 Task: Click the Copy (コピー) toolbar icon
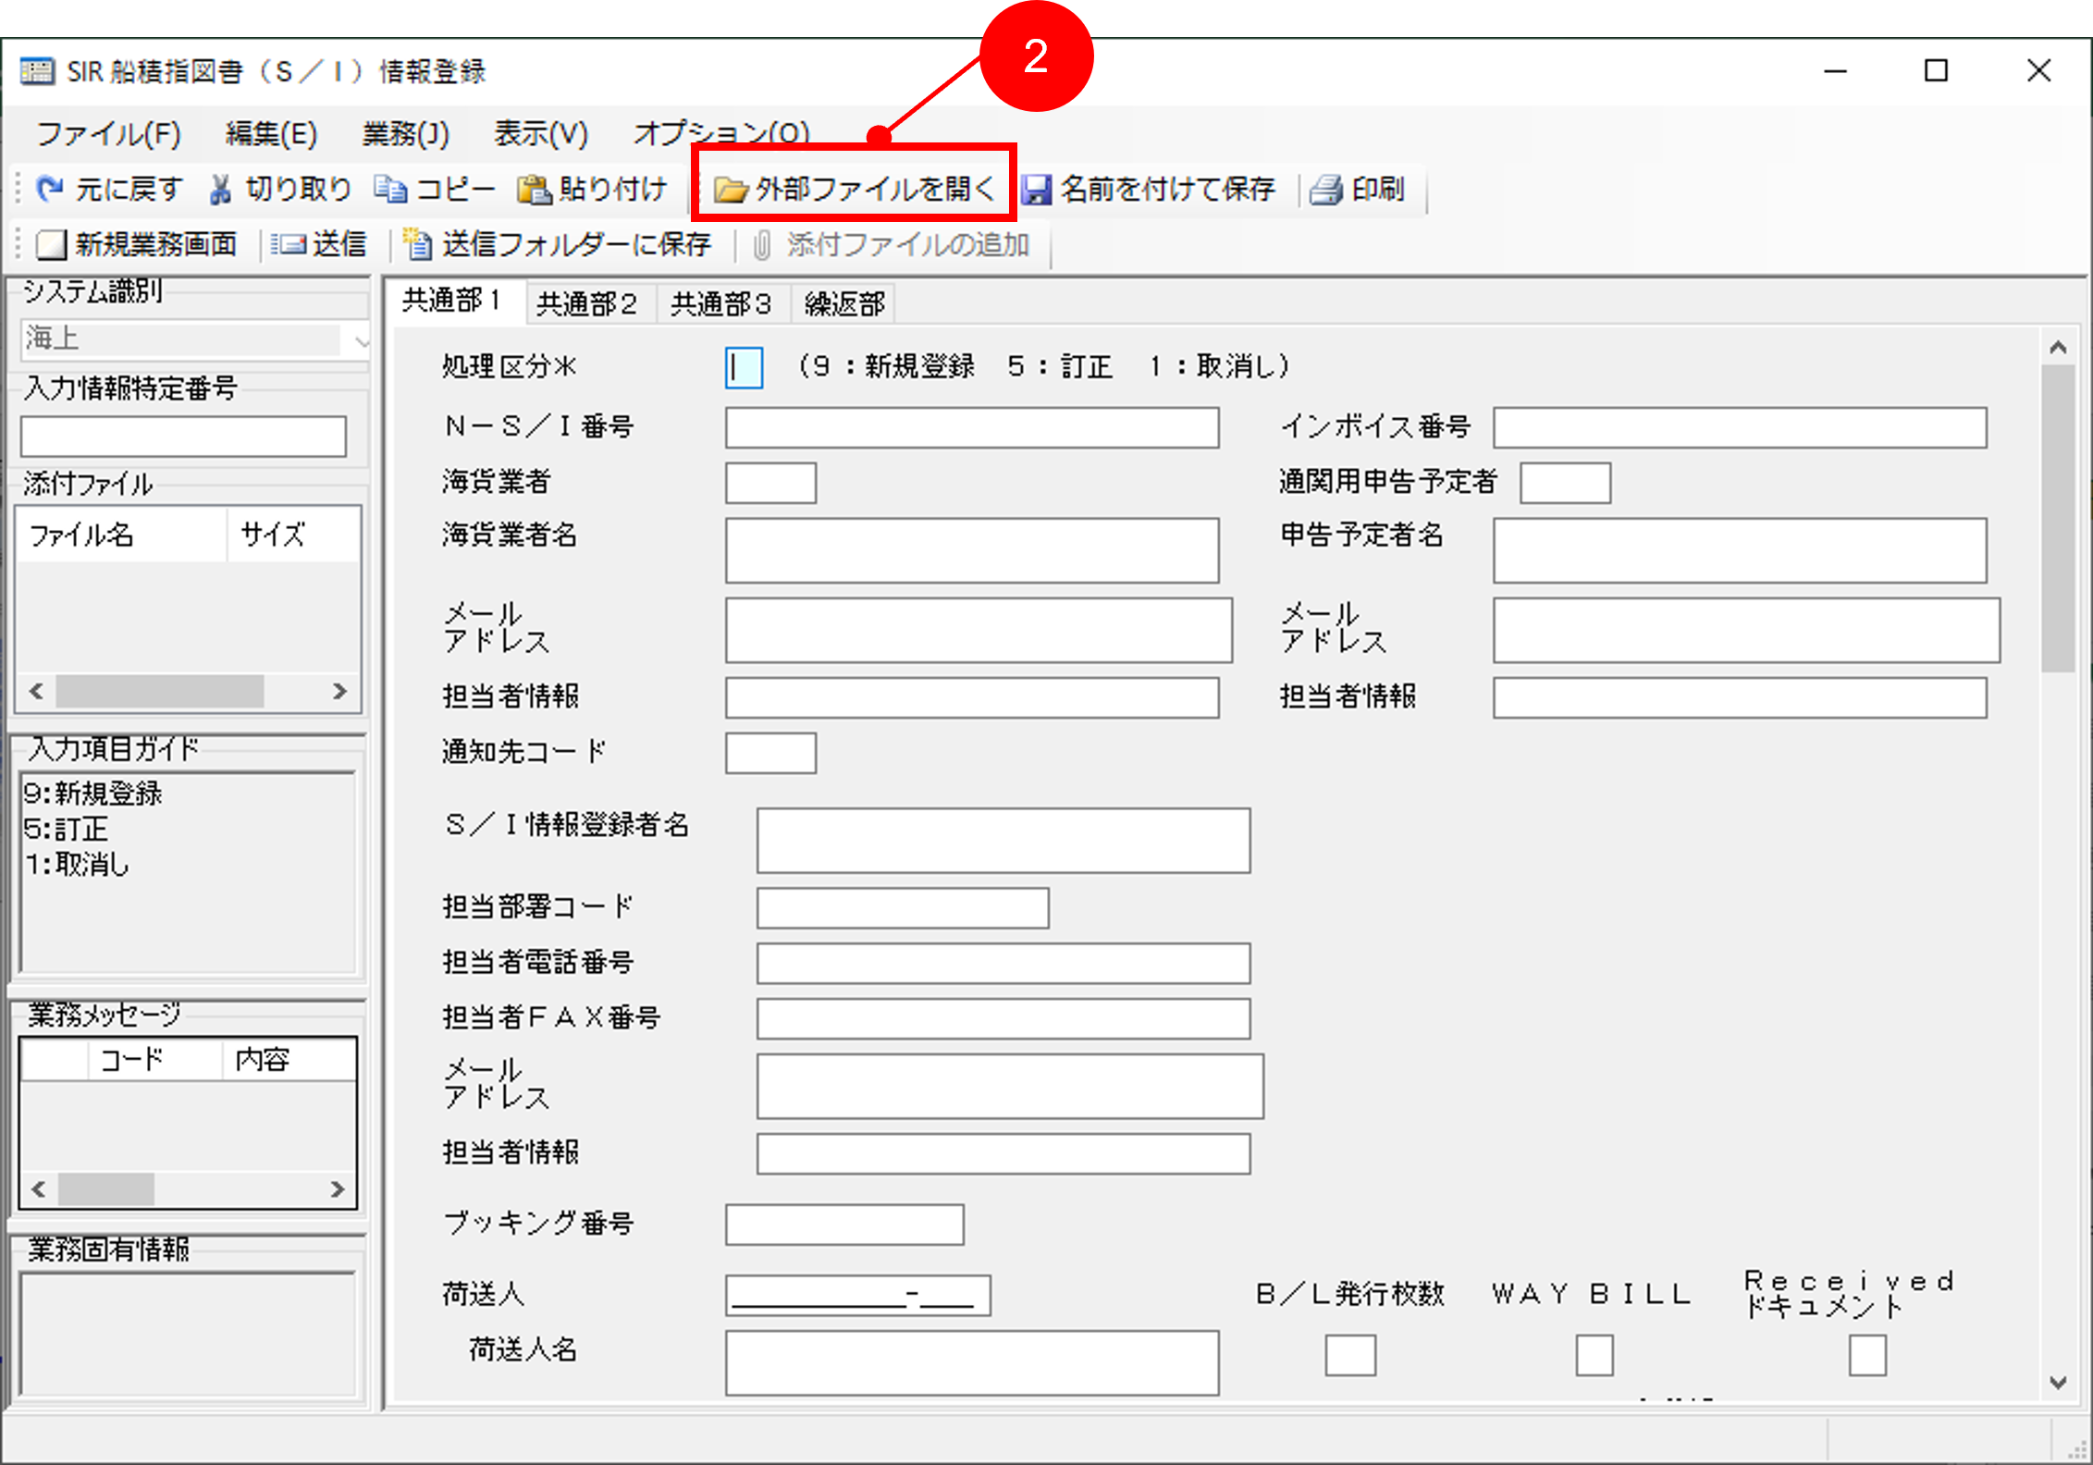click(390, 189)
